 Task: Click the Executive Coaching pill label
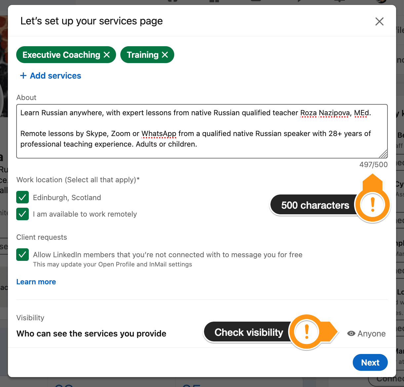click(x=61, y=55)
